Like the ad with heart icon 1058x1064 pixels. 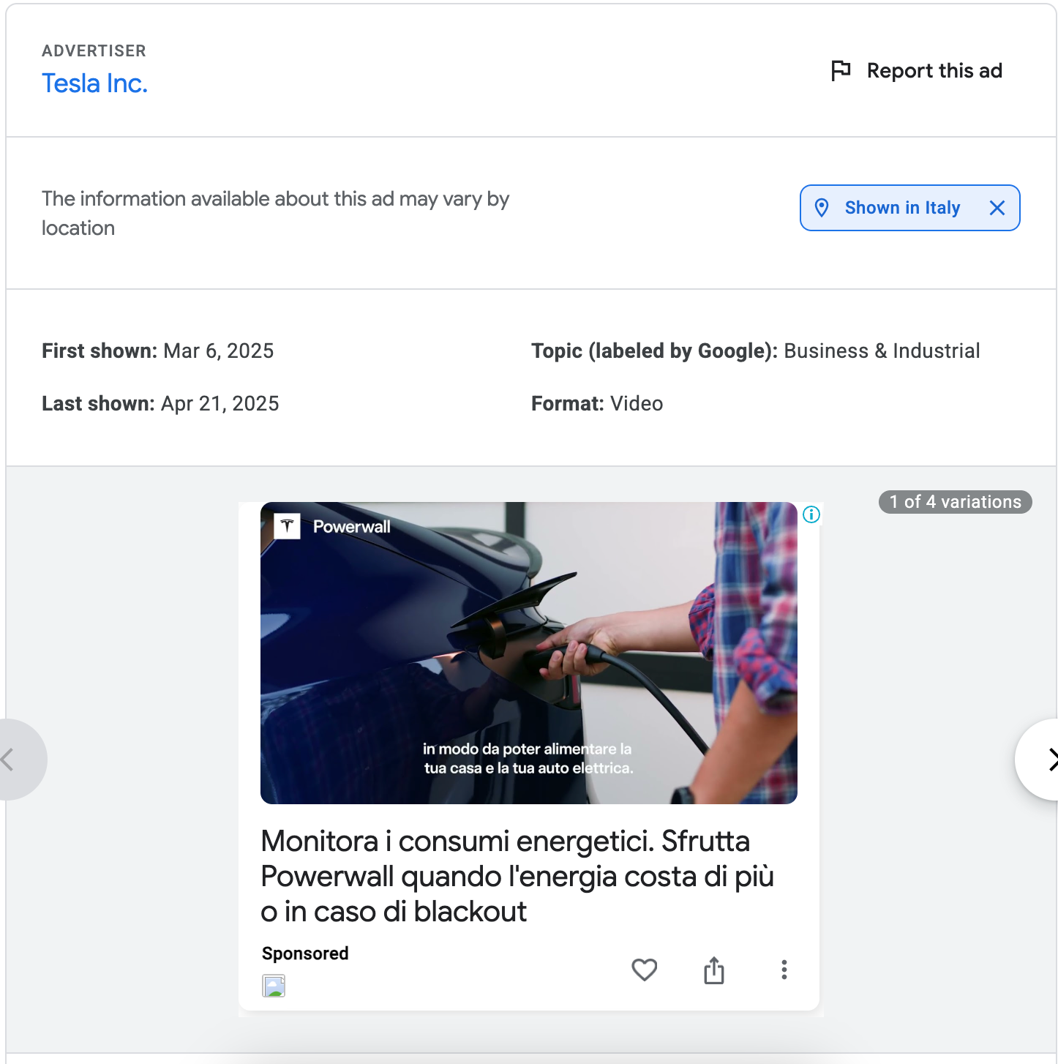644,970
